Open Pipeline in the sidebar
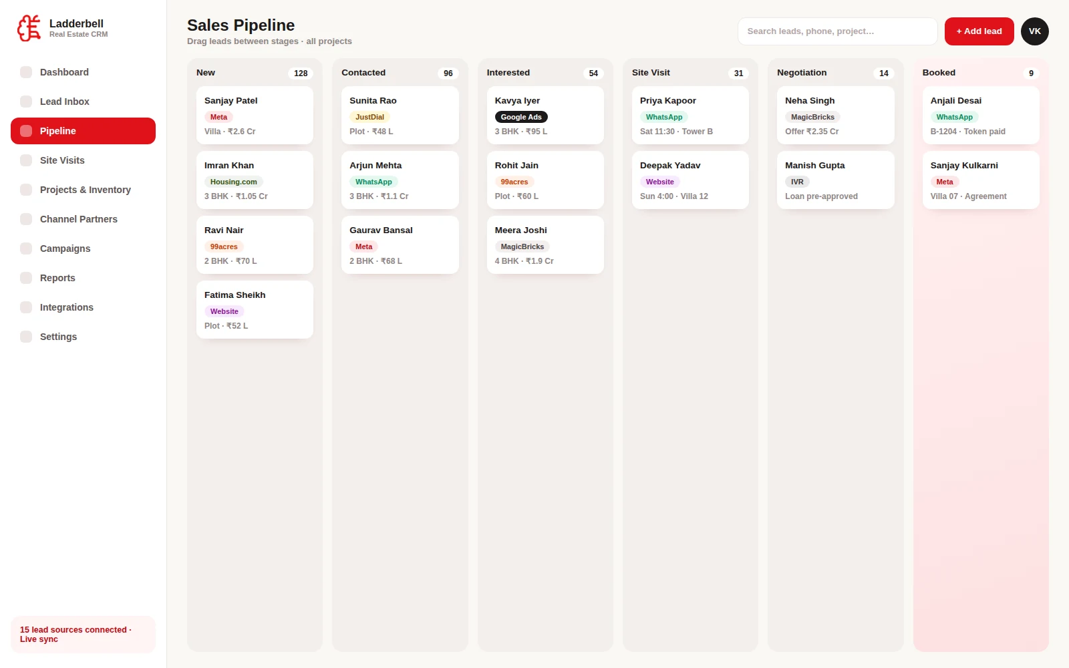 83,131
